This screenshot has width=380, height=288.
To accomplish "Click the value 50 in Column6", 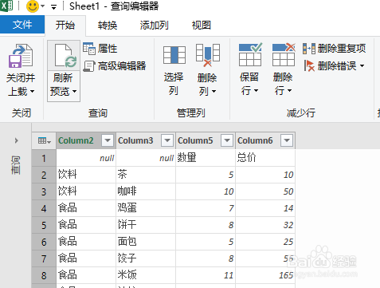I will click(288, 191).
